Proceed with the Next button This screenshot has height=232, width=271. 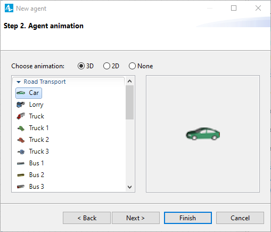click(136, 218)
